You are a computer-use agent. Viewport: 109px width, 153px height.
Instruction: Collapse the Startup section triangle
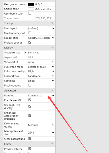52,23
